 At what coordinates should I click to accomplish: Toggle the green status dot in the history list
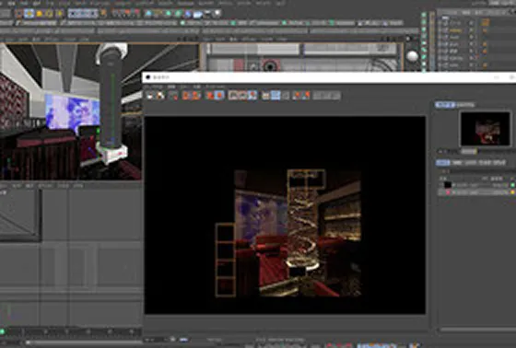pos(512,185)
